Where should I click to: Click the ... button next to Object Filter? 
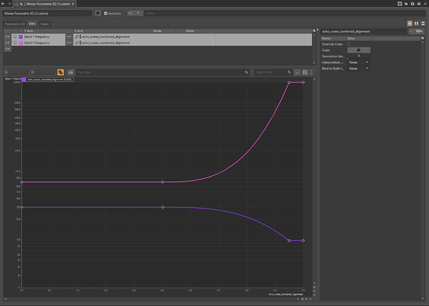click(297, 72)
